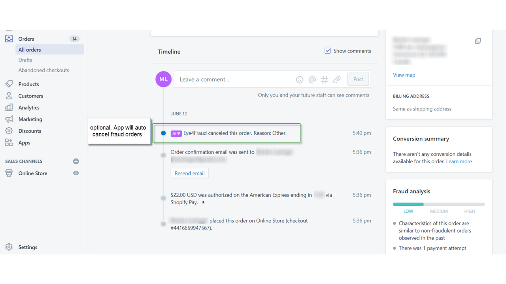Click the Timeline heading
This screenshot has height=284, width=506.
[x=169, y=52]
